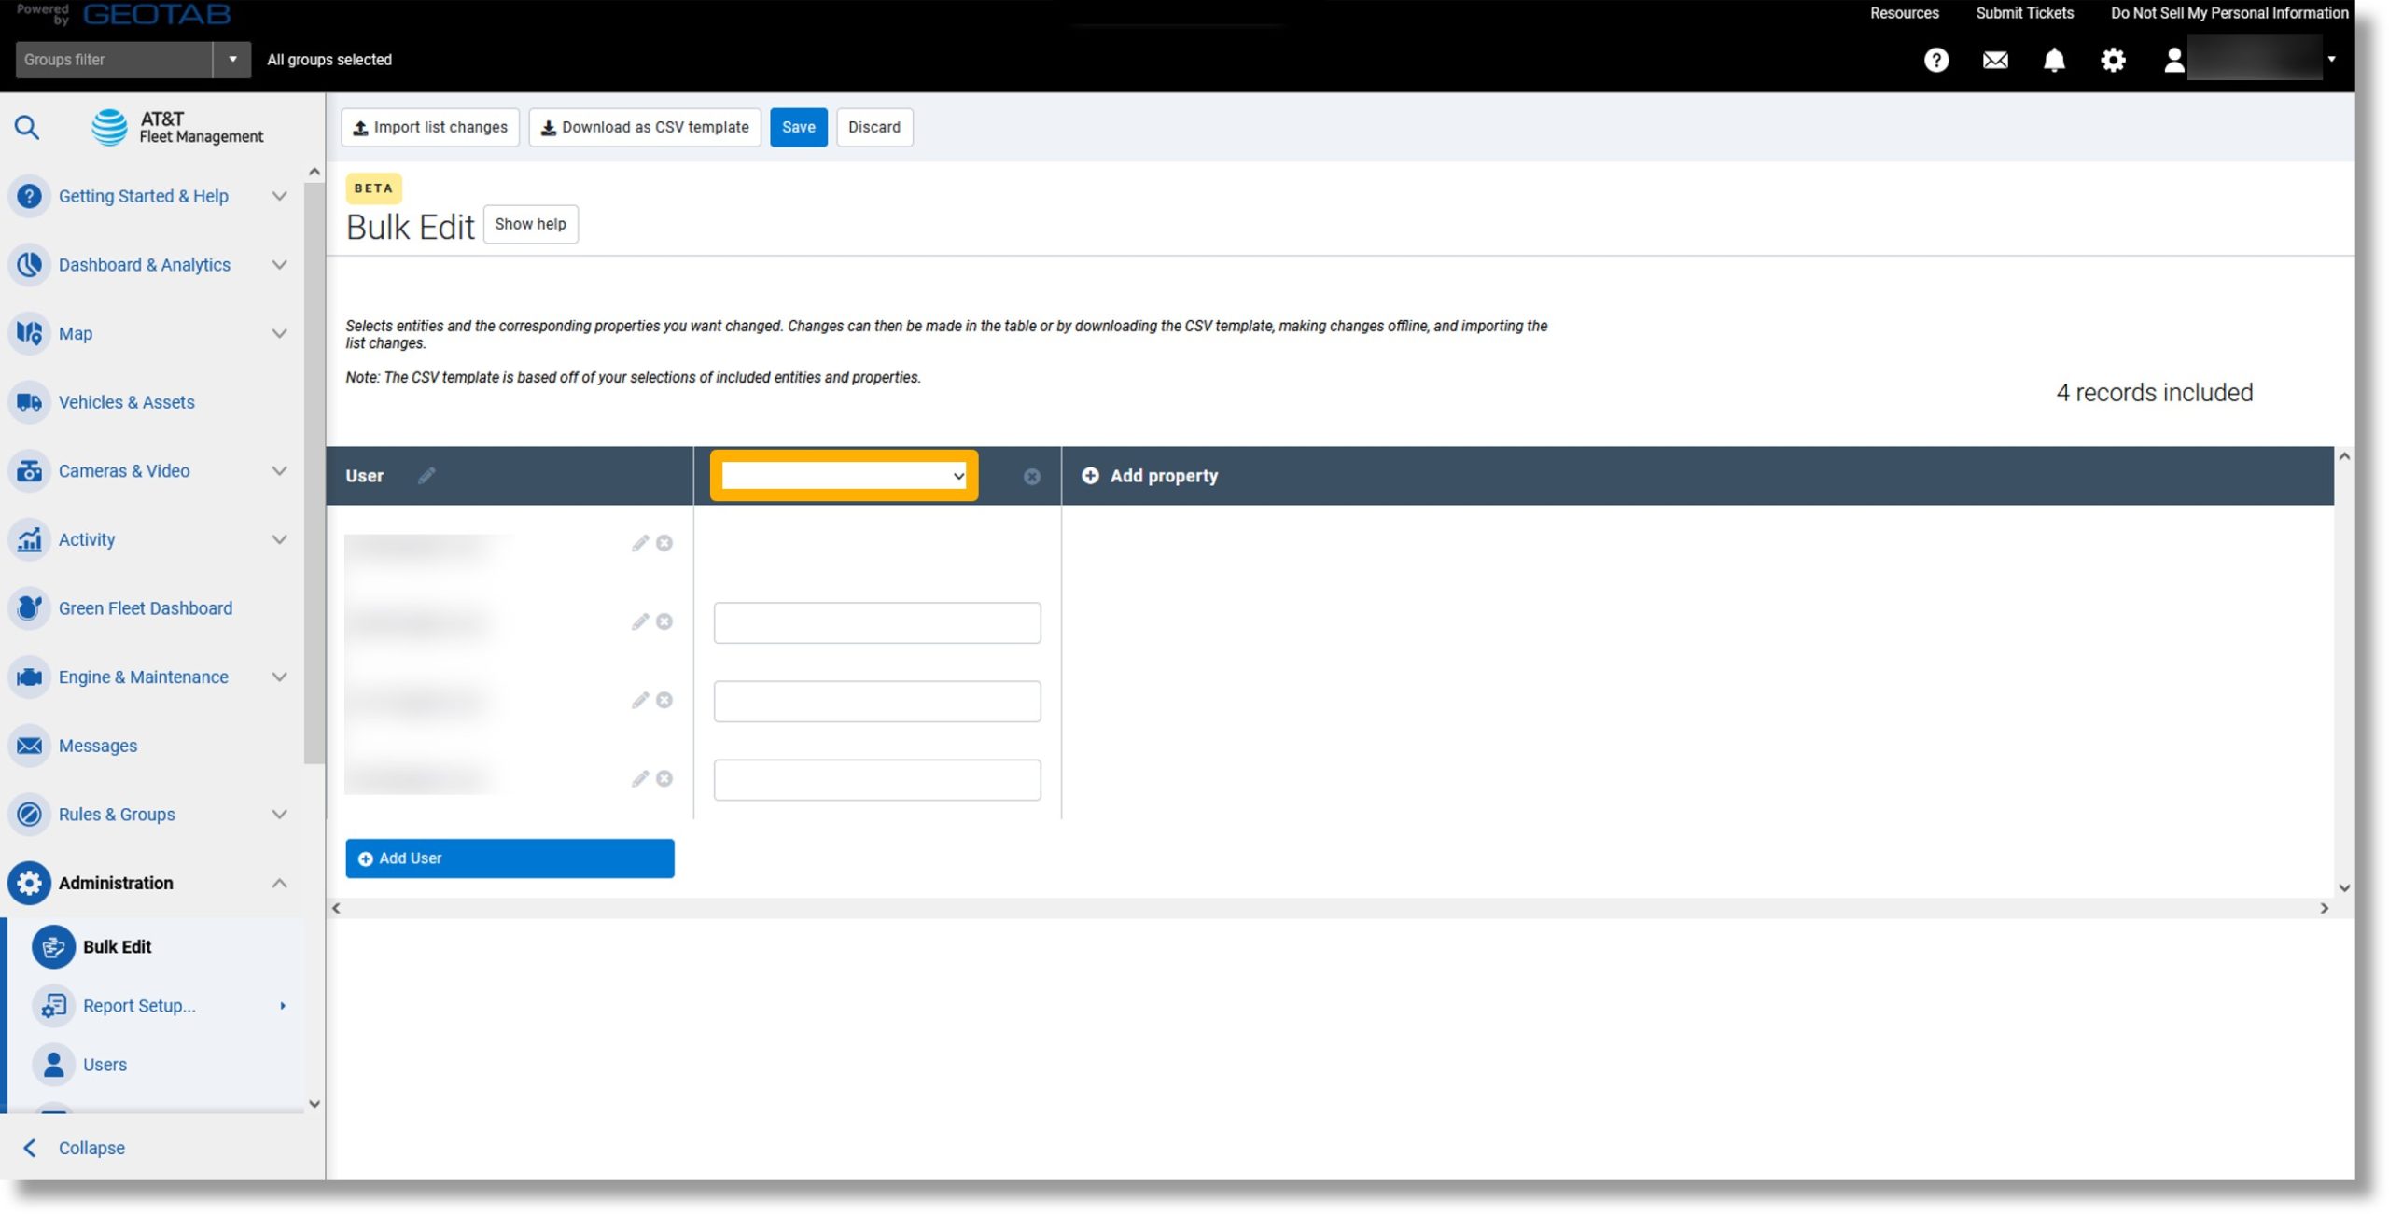
Task: Click the edit pencil for the second user row
Action: click(x=639, y=621)
